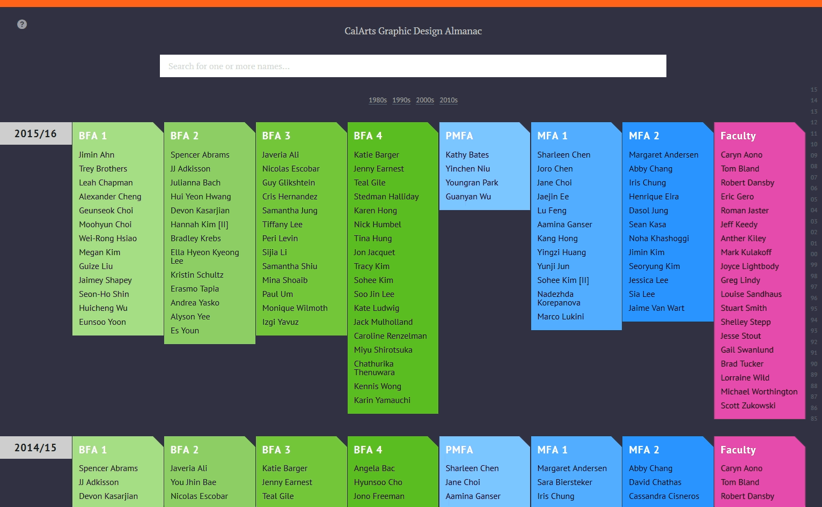Select the name Kathy Bates
The height and width of the screenshot is (507, 822).
pos(467,155)
